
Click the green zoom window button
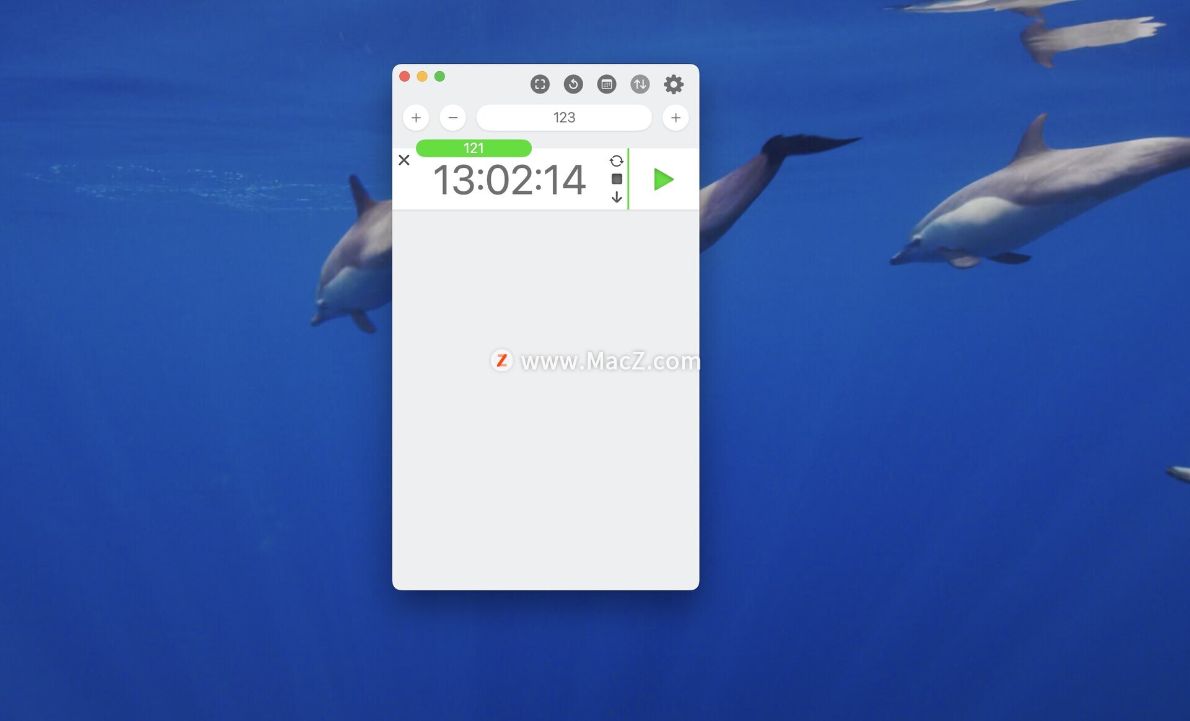[x=439, y=76]
